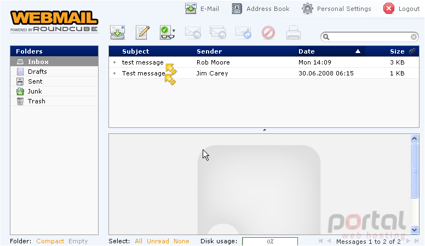Viewport: 425px width, 246px height.
Task: Click the Inbox tray icon
Action: [x=20, y=62]
